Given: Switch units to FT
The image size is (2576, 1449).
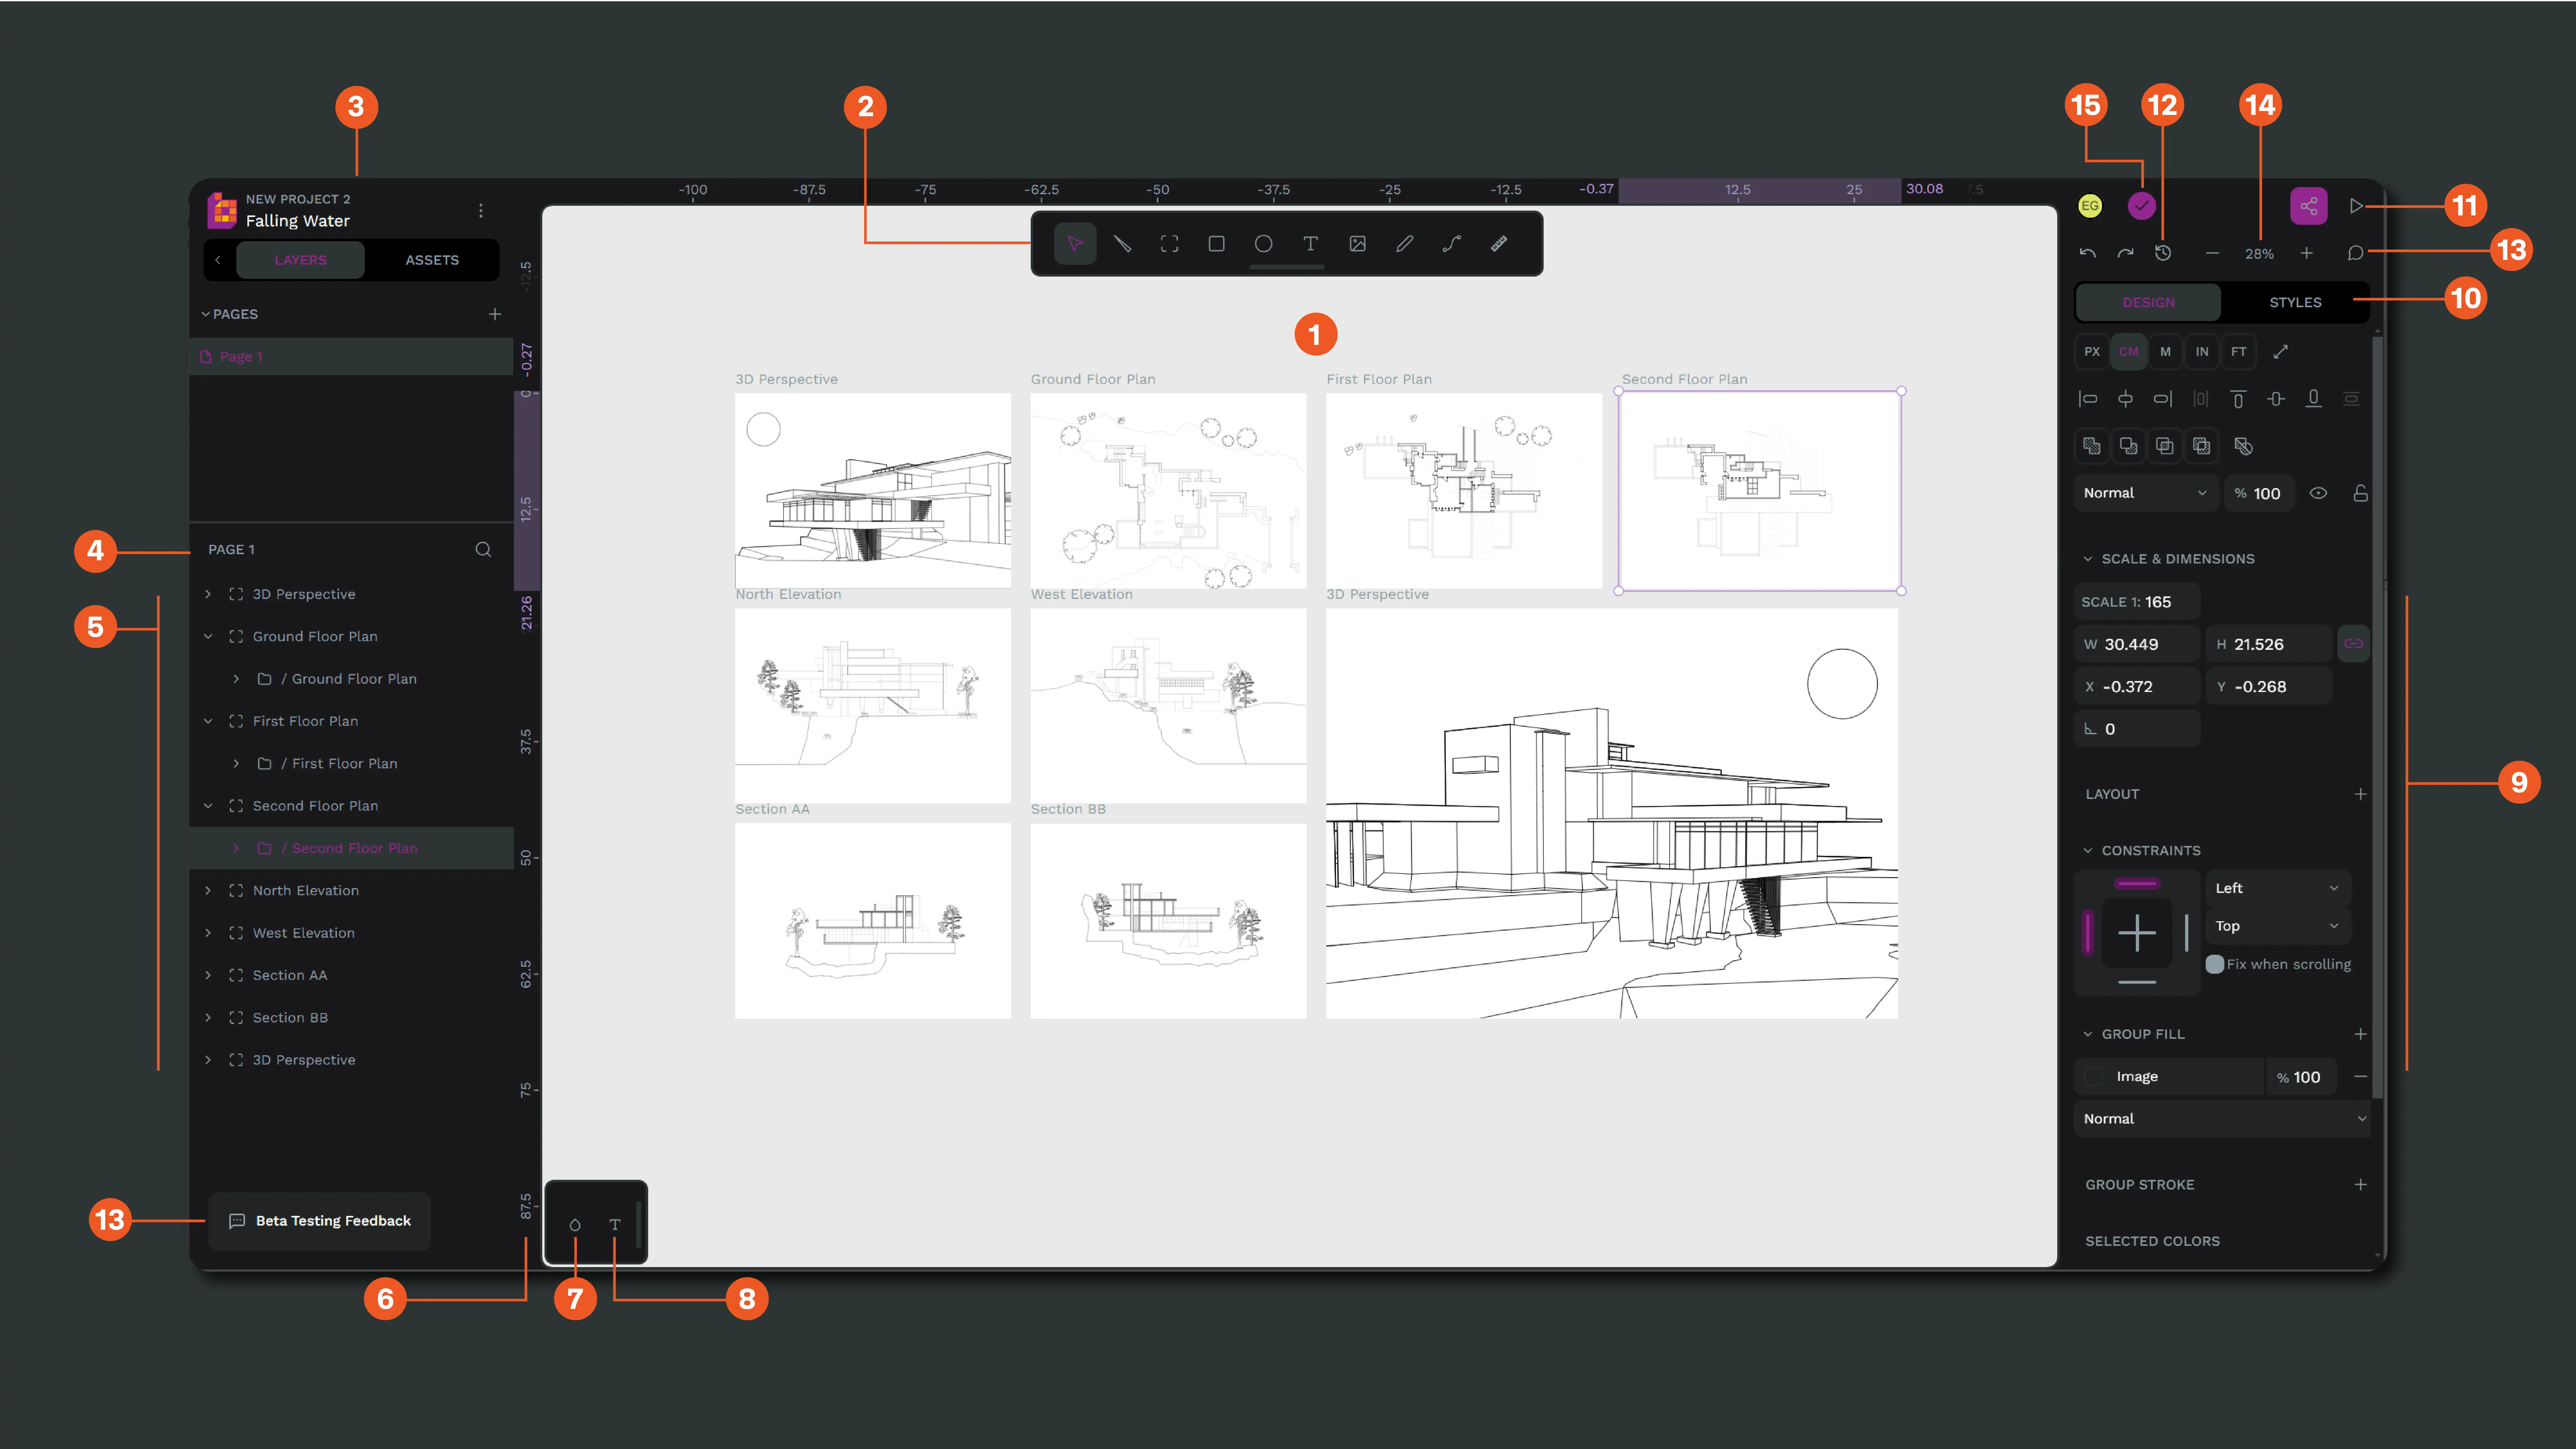Looking at the screenshot, I should (2239, 352).
